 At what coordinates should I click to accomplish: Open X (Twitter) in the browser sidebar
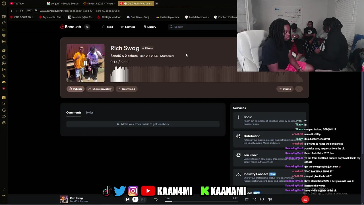coord(4,76)
